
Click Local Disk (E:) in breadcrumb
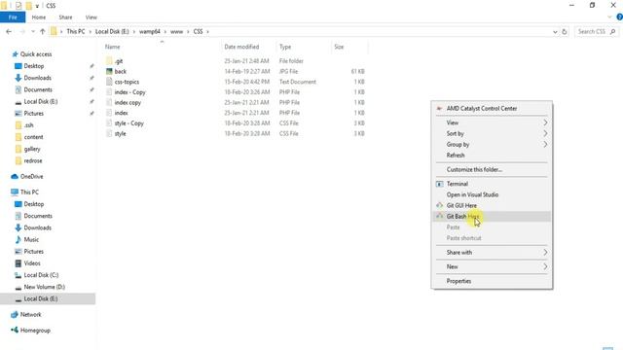112,31
